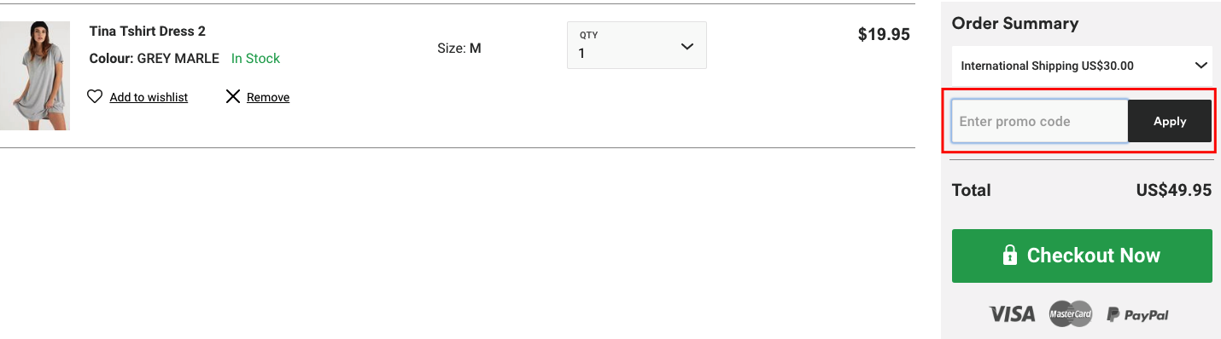Click the green In Stock label

coord(255,59)
